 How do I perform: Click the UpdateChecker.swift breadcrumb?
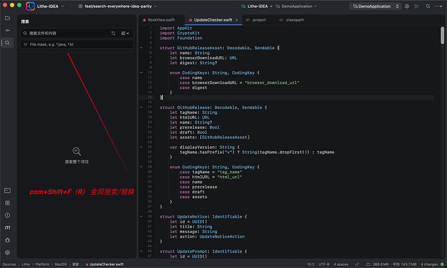[104, 264]
